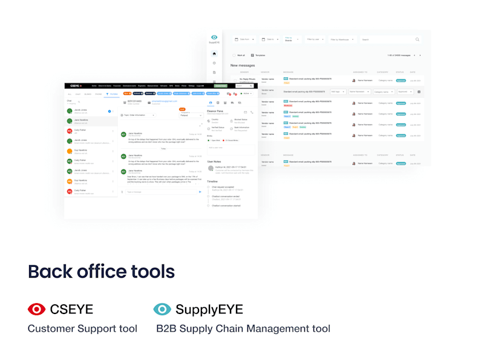
Task: Click the Add a user note field
Action: (x=231, y=149)
